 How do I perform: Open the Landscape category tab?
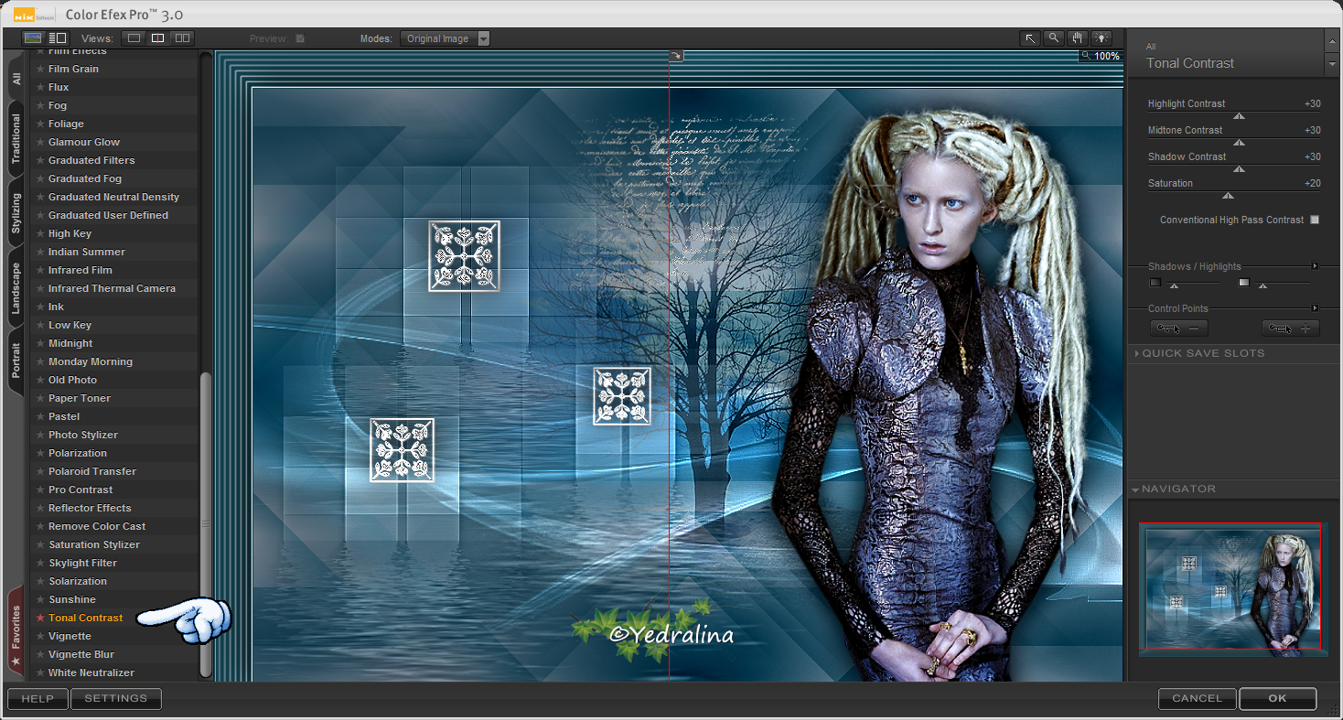pyautogui.click(x=16, y=288)
